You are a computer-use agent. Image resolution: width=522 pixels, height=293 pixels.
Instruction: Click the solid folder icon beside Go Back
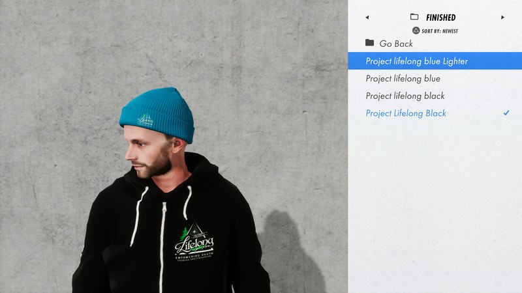click(369, 42)
